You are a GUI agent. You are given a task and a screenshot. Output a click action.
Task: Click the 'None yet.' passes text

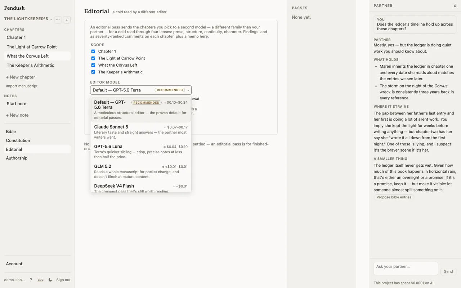click(301, 17)
